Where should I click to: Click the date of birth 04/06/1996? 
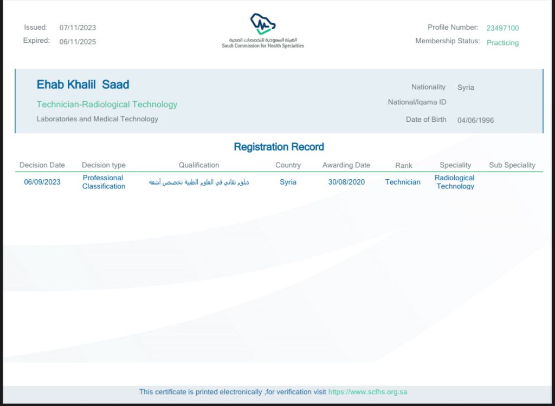(475, 120)
